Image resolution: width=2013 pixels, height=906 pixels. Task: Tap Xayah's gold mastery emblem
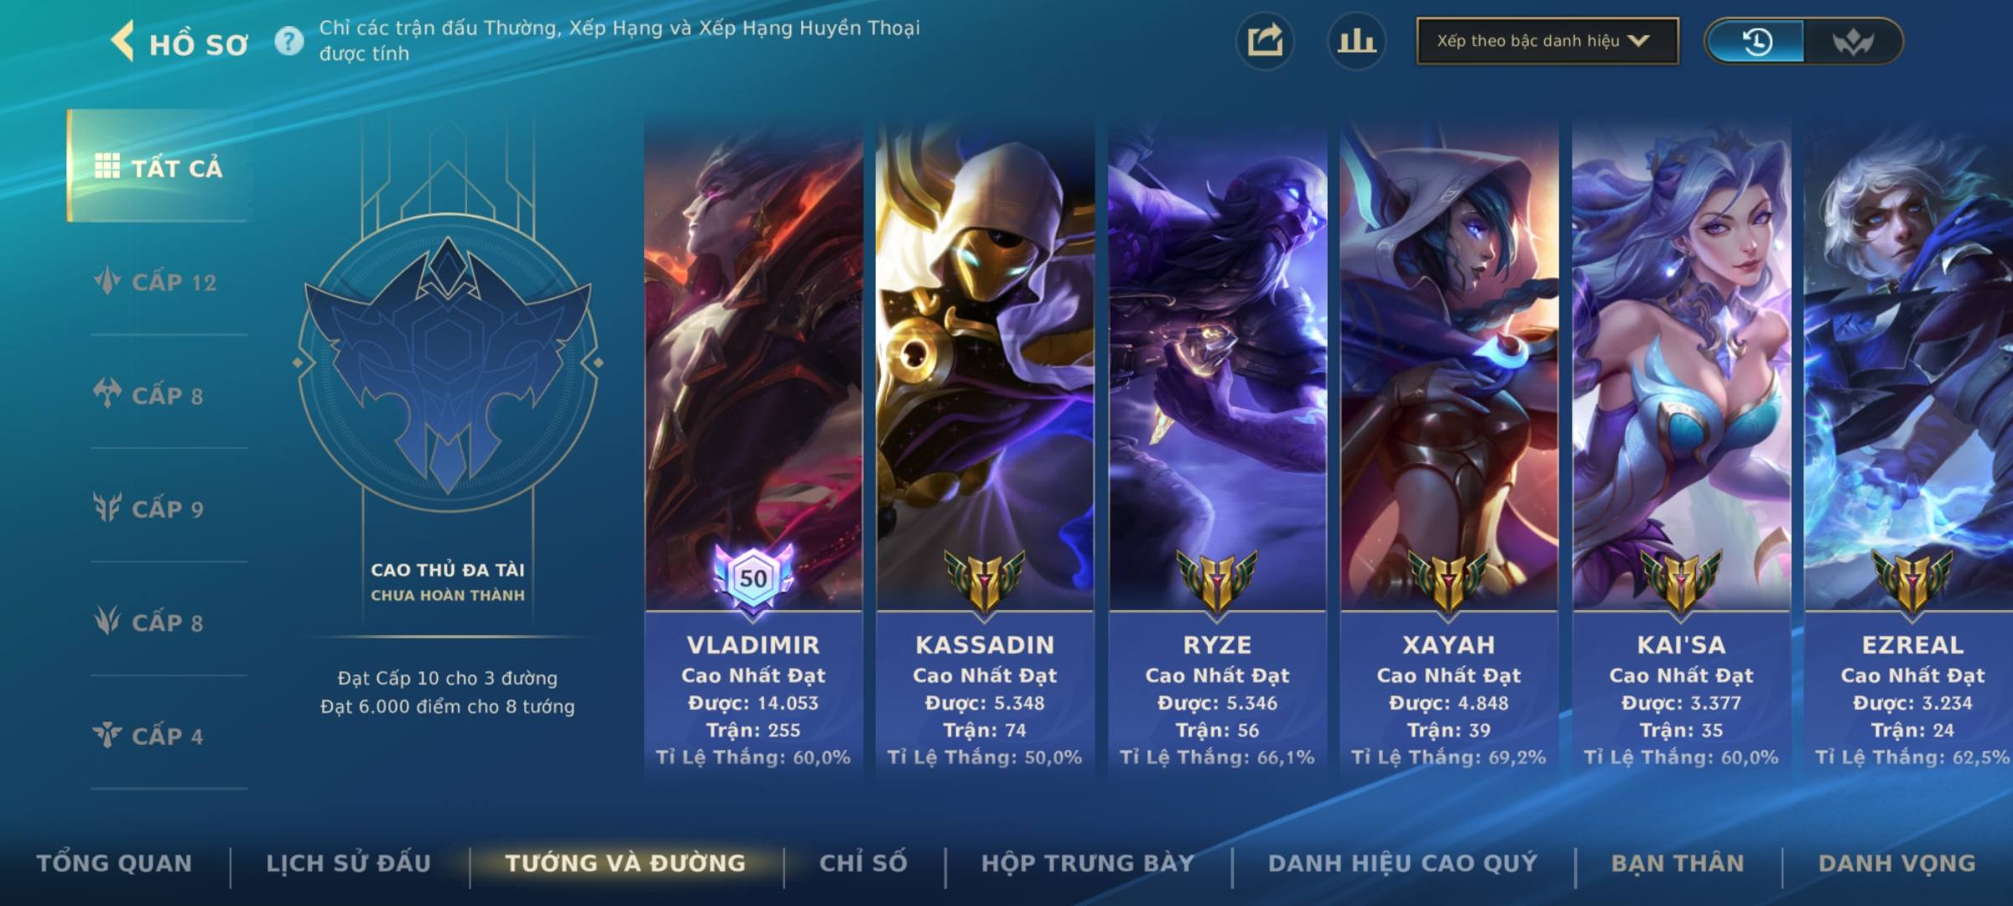point(1449,581)
